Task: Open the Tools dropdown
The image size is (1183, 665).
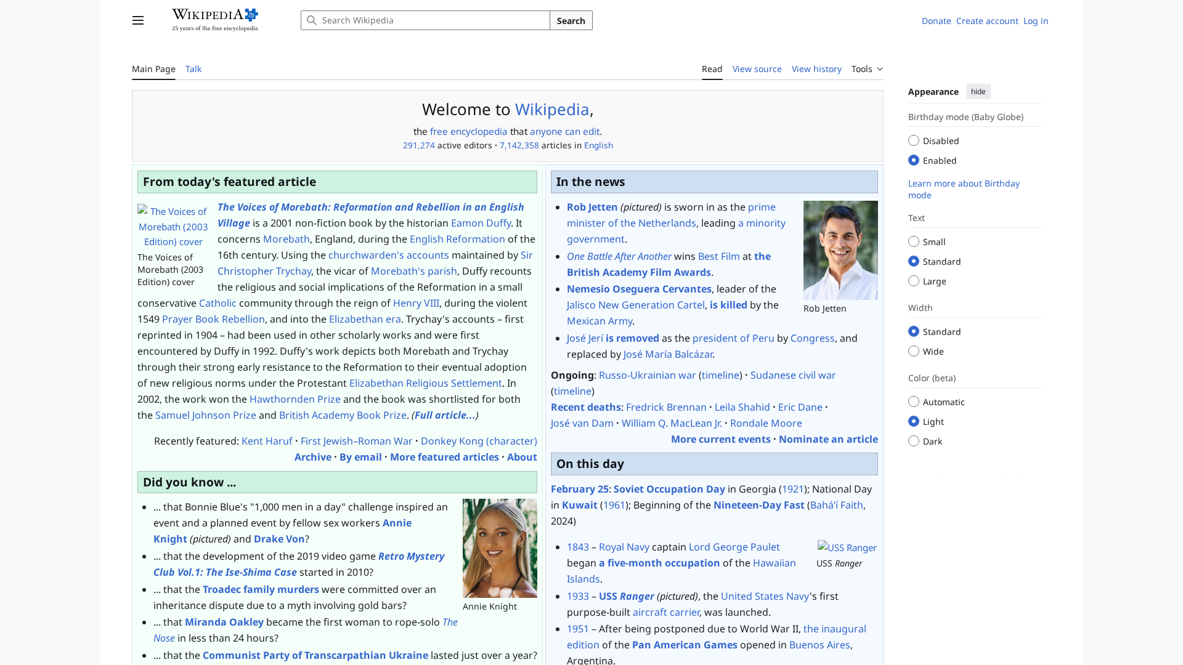Action: (866, 69)
